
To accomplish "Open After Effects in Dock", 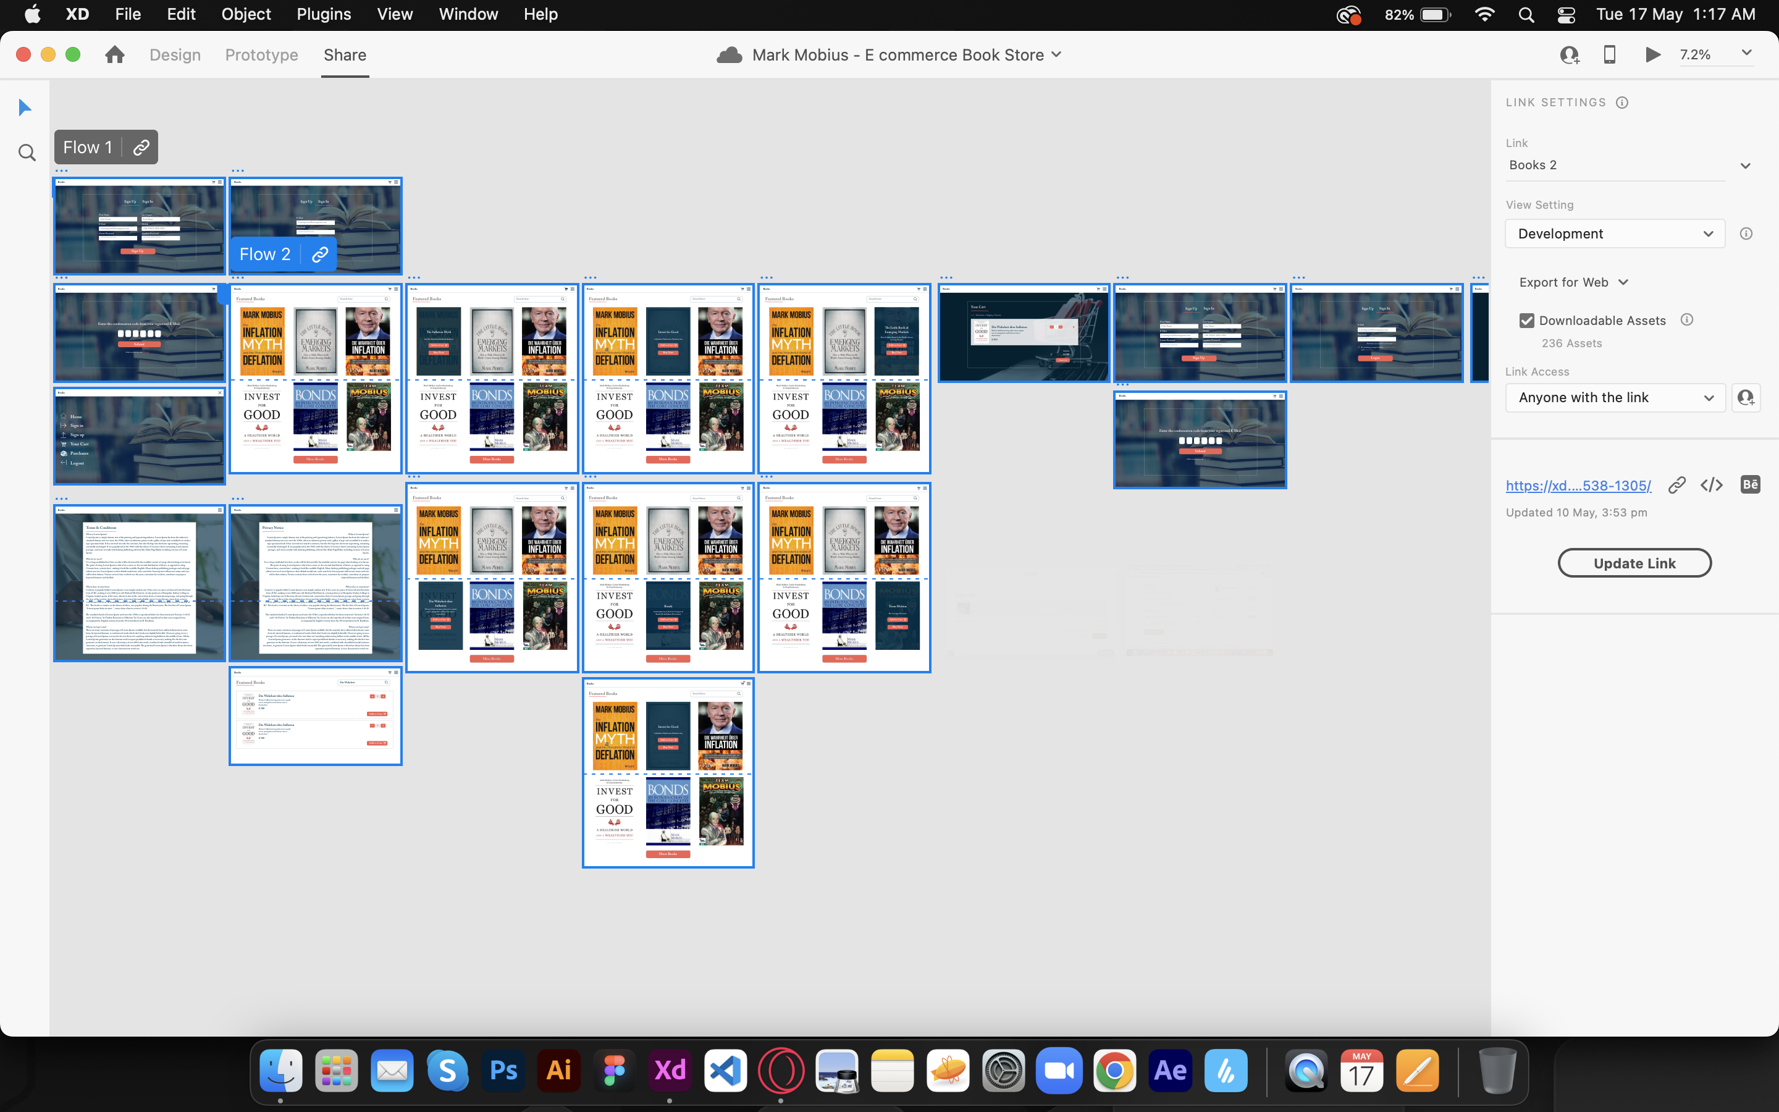I will point(1171,1070).
